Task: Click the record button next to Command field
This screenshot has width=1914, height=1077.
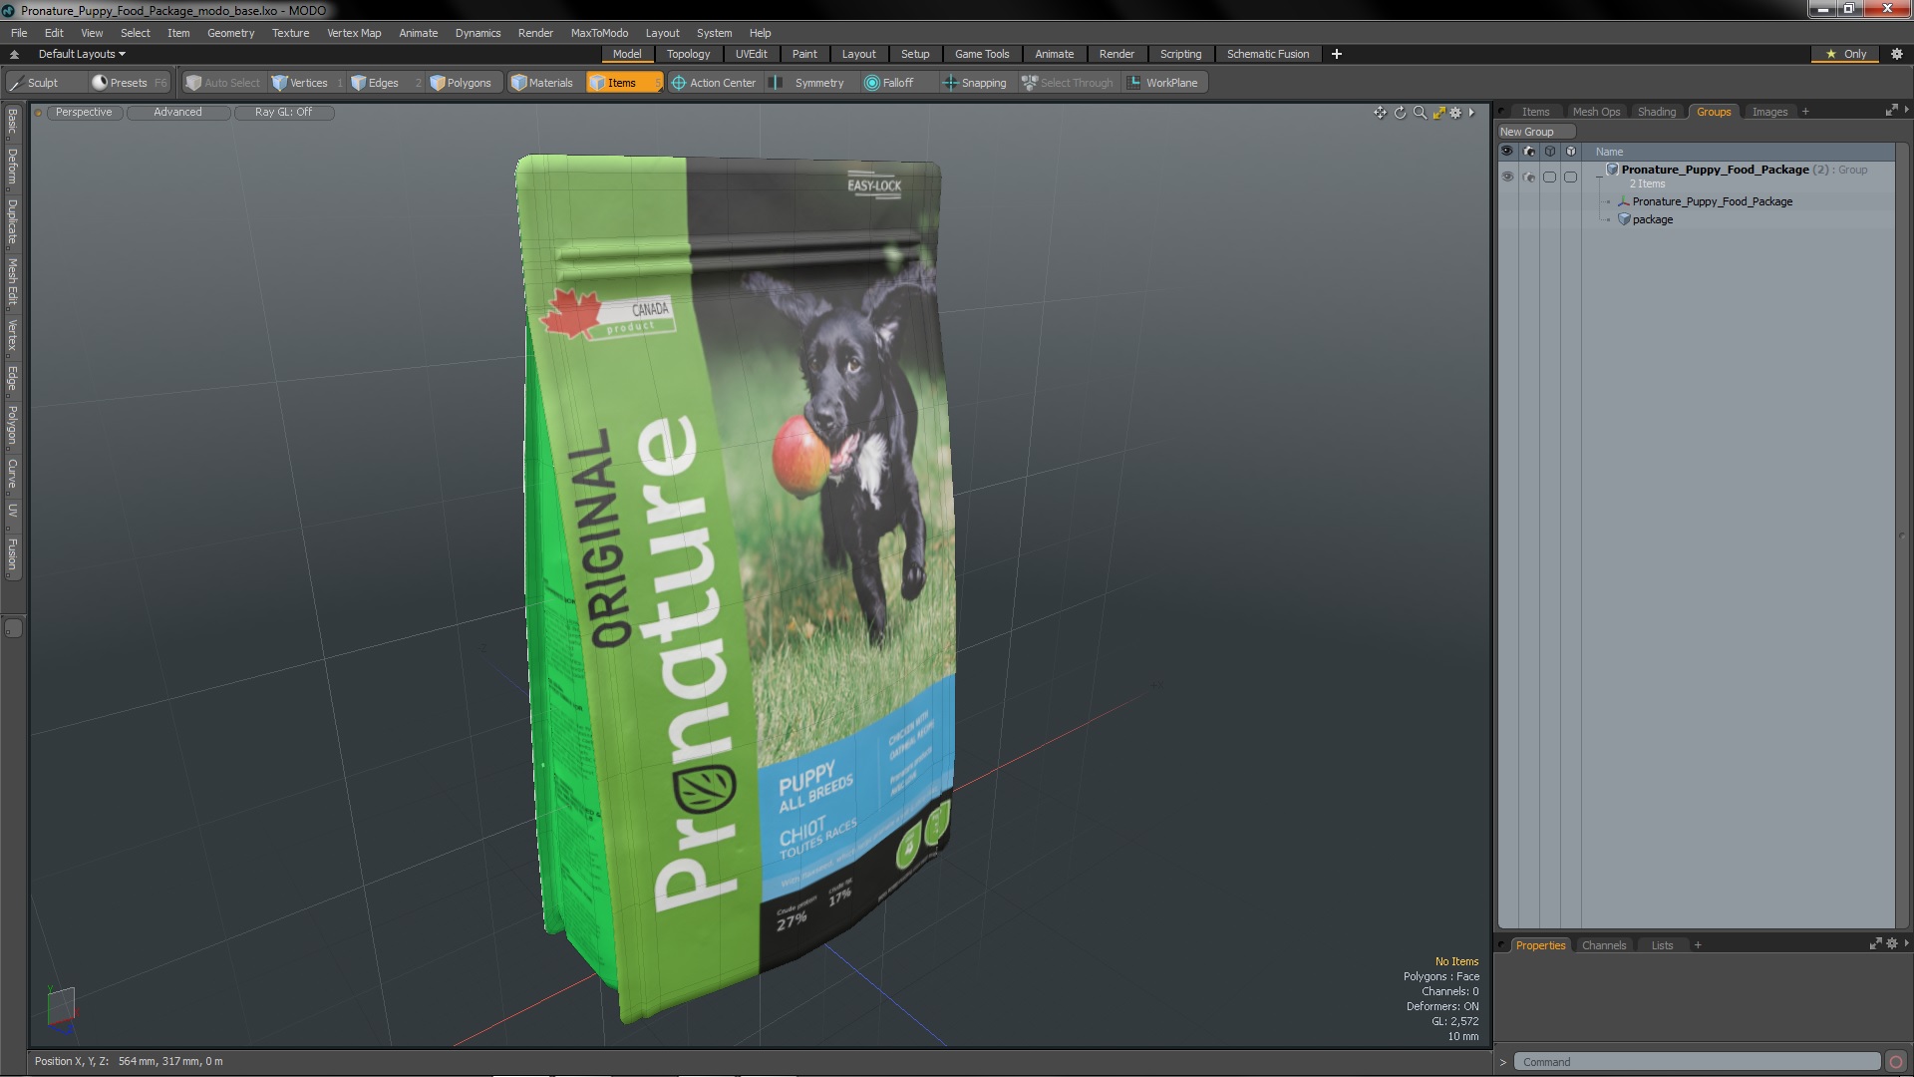Action: [1896, 1062]
